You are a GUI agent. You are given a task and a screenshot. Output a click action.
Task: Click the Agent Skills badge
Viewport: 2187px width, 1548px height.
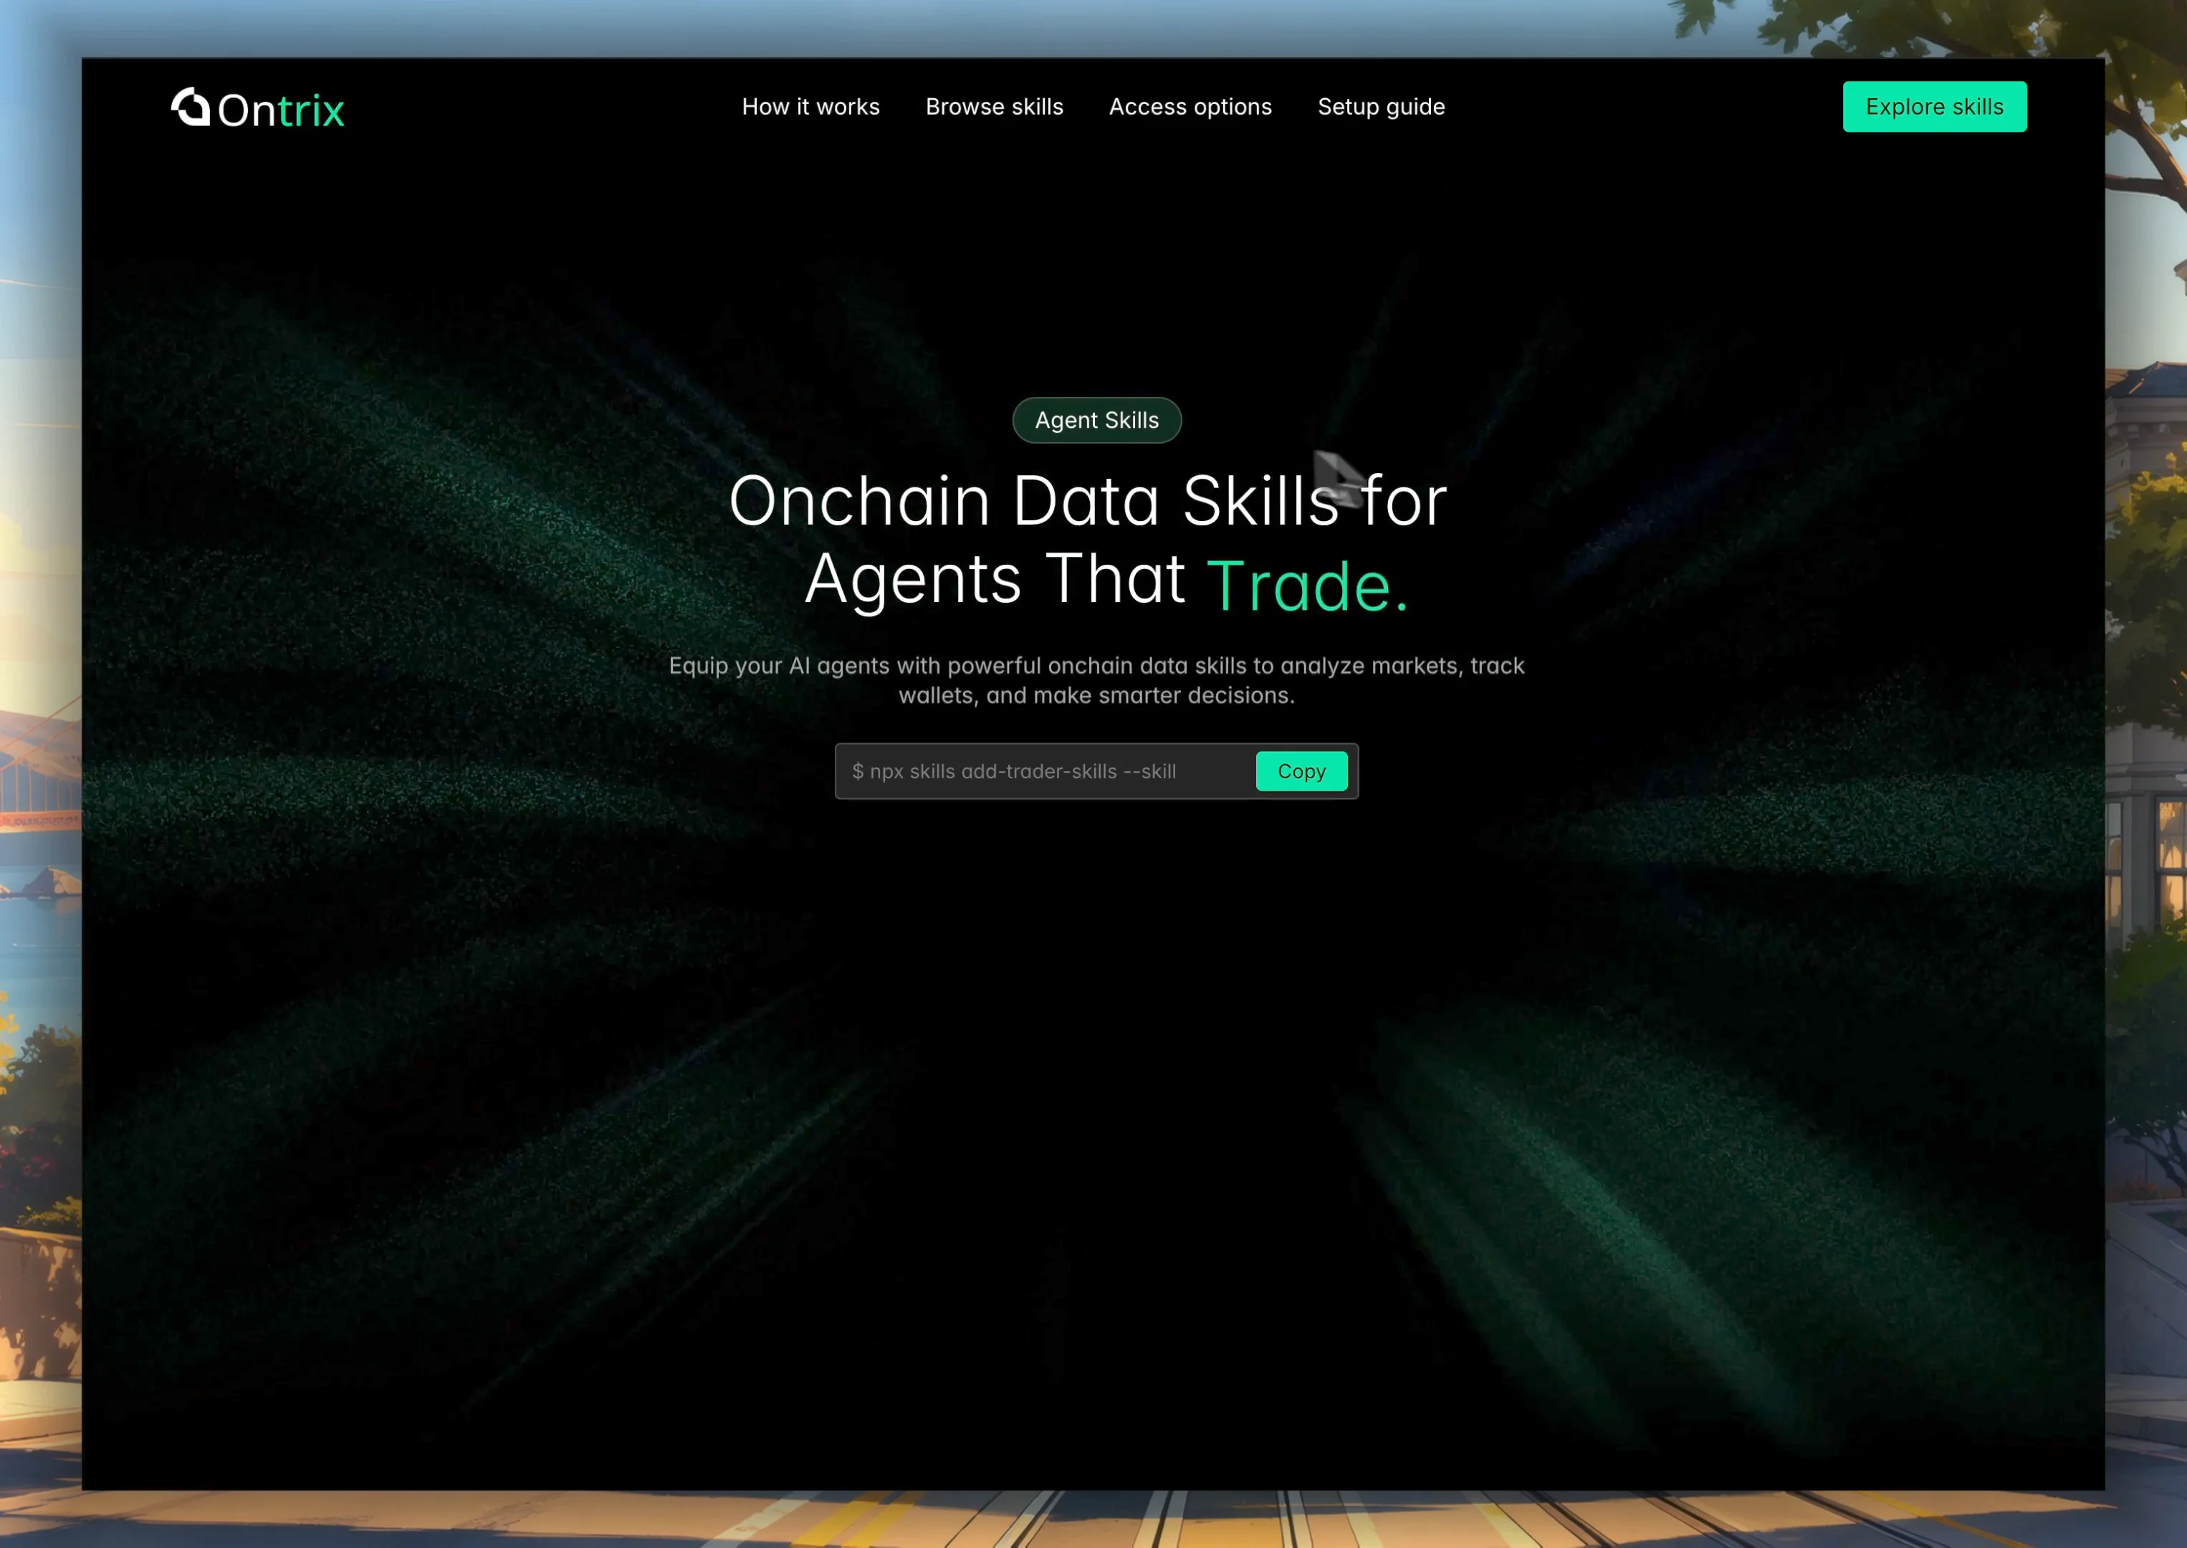click(1097, 421)
